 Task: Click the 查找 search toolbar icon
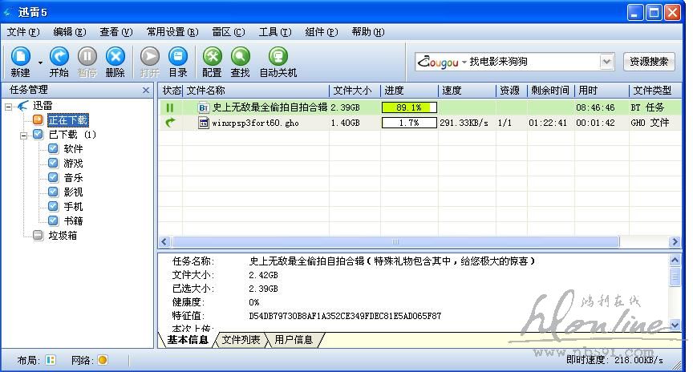pyautogui.click(x=241, y=57)
